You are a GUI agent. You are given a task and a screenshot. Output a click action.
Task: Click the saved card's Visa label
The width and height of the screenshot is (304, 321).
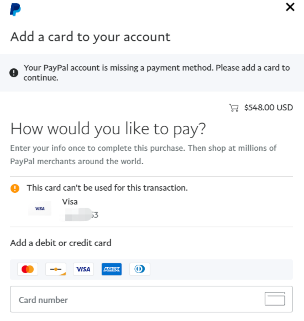click(70, 202)
